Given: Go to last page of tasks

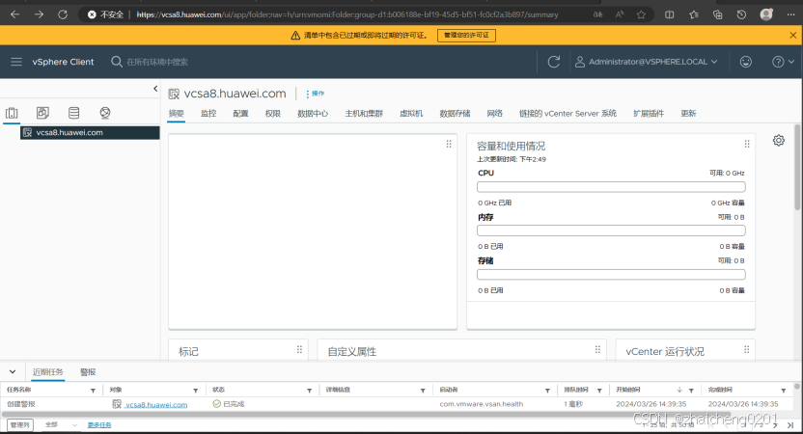Looking at the screenshot, I should point(790,425).
